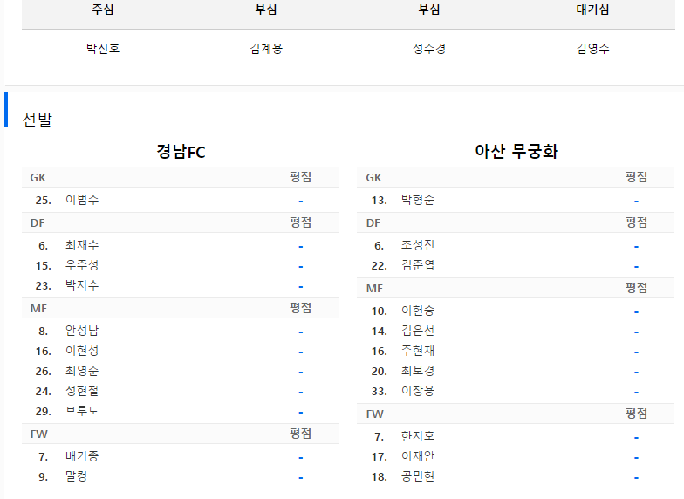
Task: Select midfielder 정현철
Action: 82,391
